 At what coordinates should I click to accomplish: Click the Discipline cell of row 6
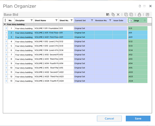(24, 50)
